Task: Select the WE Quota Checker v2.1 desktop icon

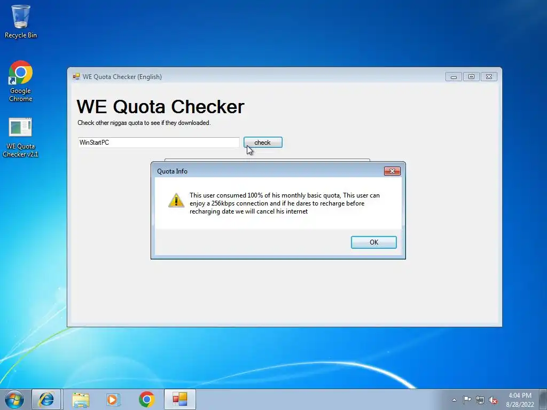Action: click(21, 138)
